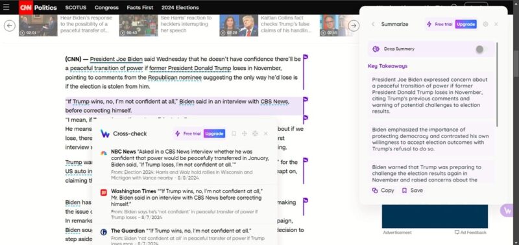
Task: Close the Summarize panel
Action: pyautogui.click(x=496, y=24)
